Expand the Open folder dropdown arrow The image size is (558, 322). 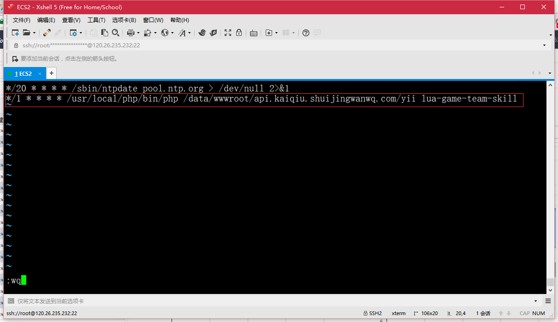[x=34, y=33]
